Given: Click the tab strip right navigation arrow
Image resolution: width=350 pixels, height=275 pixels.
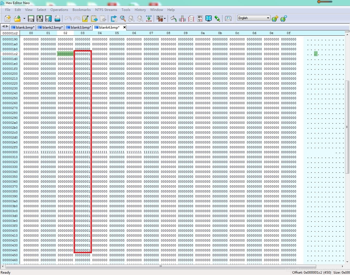Looking at the screenshot, I should (x=7, y=26).
